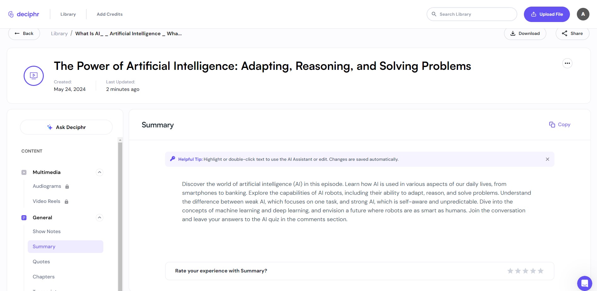Dismiss the Helpful Tip banner

(x=548, y=159)
